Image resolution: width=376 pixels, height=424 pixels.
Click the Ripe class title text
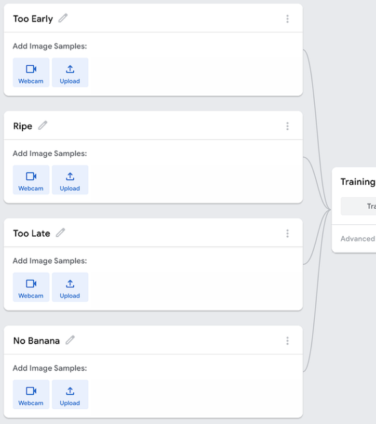[x=23, y=126]
